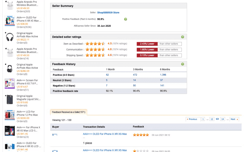Viewport: 244px width, 152px height.
Task: Open Original Apple Magsafe Liquid Silicone title
Action: (29, 98)
